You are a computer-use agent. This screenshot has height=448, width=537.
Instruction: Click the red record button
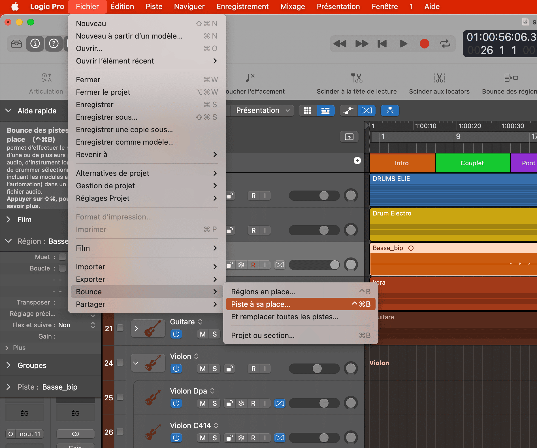tap(424, 44)
